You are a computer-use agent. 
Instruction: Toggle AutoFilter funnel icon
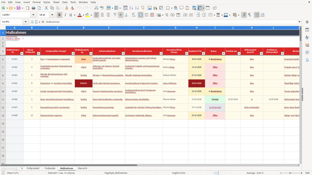click(143, 8)
